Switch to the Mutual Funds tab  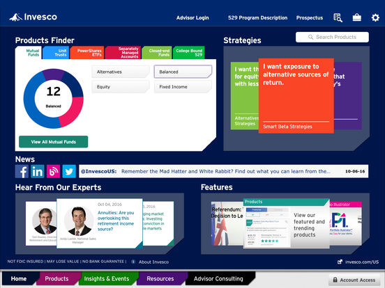point(29,53)
